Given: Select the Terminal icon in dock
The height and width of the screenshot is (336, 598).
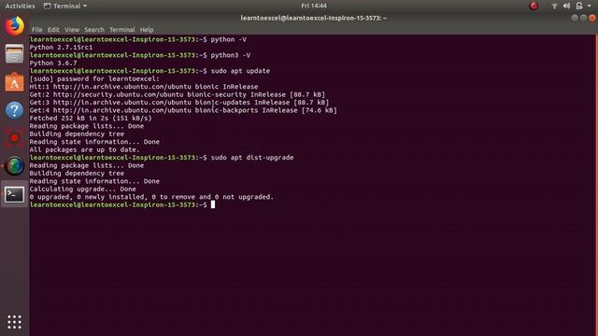Looking at the screenshot, I should [x=15, y=194].
